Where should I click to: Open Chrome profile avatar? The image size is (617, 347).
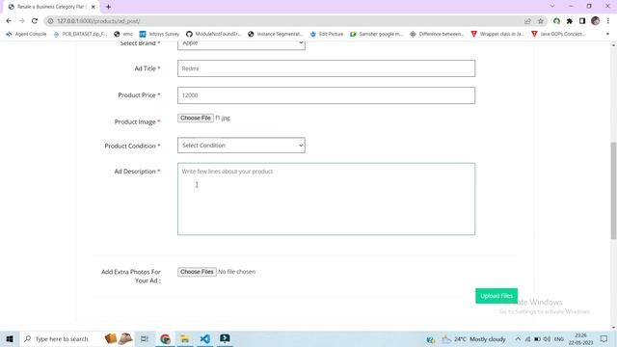tap(596, 21)
